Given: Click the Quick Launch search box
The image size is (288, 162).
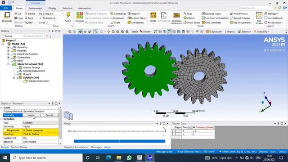Looking at the screenshot, I should coord(256,8).
